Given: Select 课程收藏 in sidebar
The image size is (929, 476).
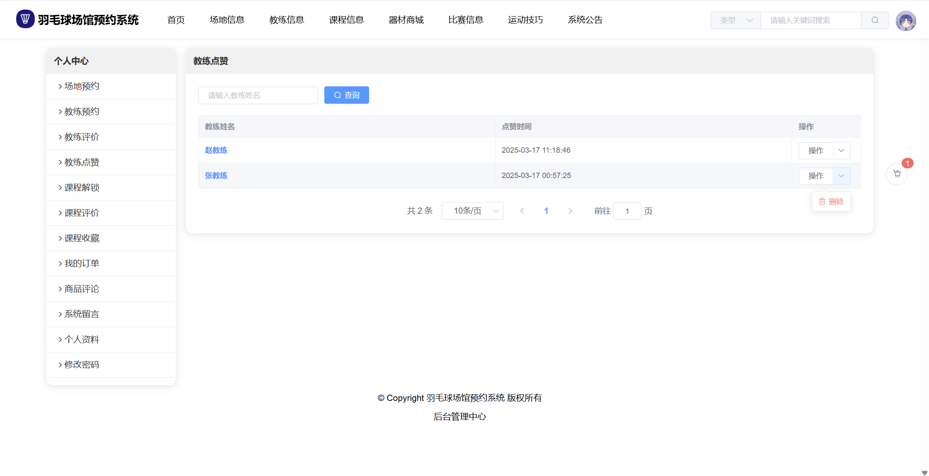Looking at the screenshot, I should click(82, 238).
